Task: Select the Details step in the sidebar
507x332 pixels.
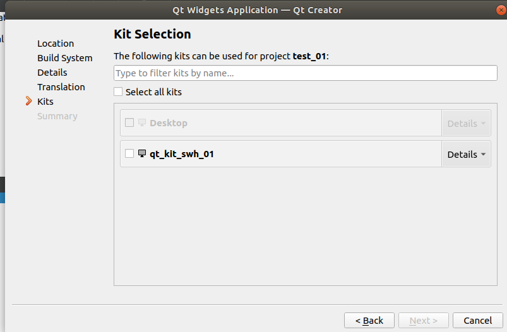Action: (52, 73)
